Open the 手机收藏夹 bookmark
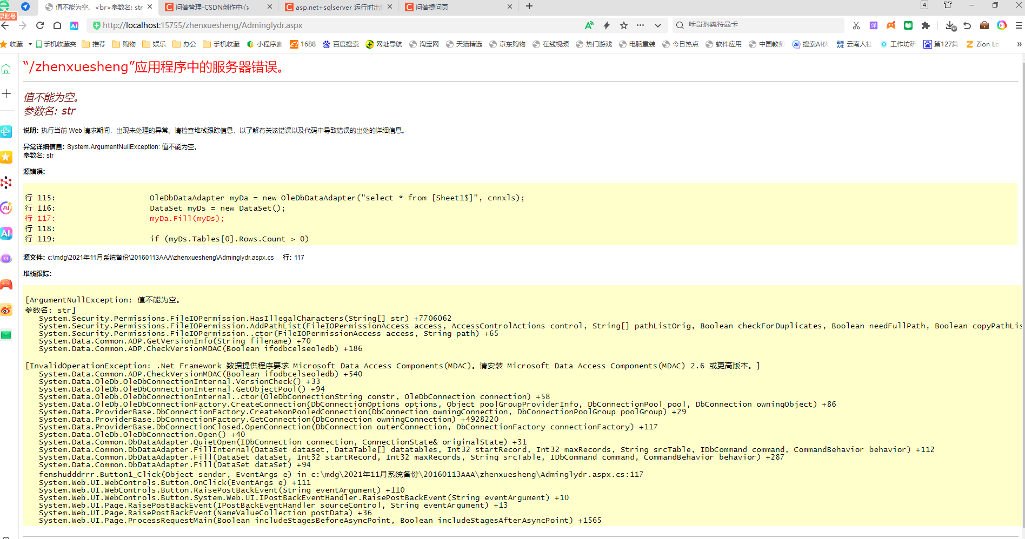Viewport: 1025px width, 539px height. [x=56, y=44]
